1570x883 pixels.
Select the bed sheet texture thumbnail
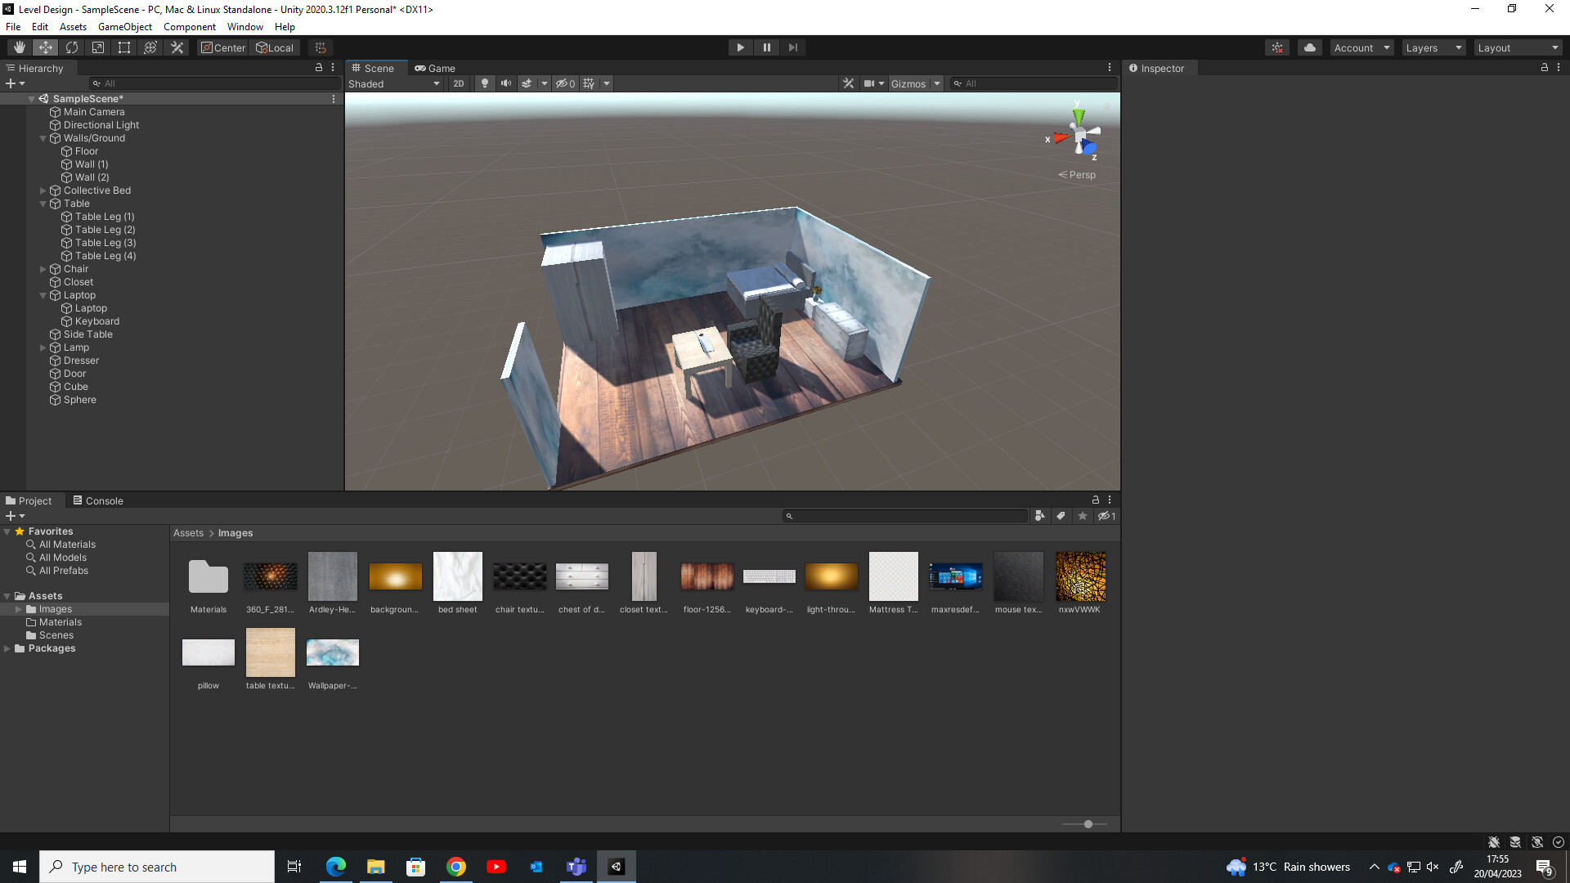click(457, 576)
